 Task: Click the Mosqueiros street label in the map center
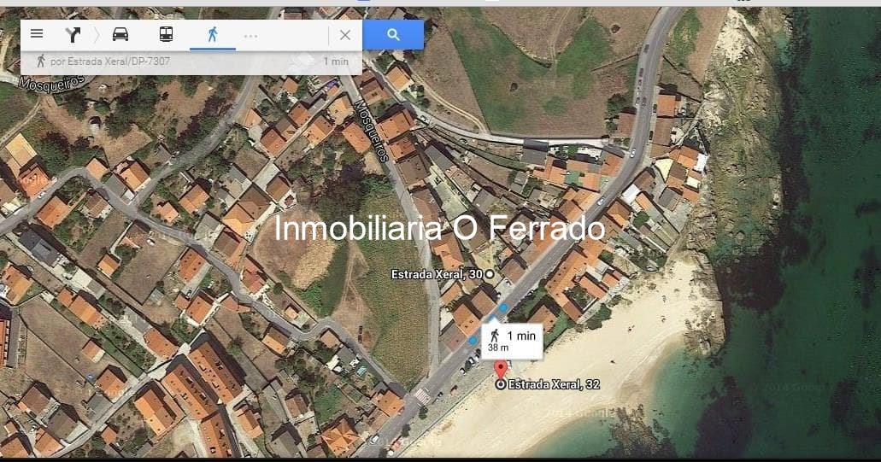[x=372, y=131]
